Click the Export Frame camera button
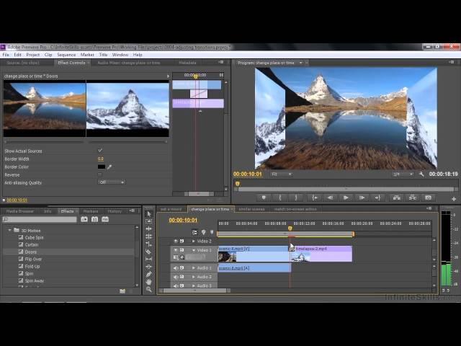Image resolution: width=461 pixels, height=346 pixels. click(x=429, y=198)
